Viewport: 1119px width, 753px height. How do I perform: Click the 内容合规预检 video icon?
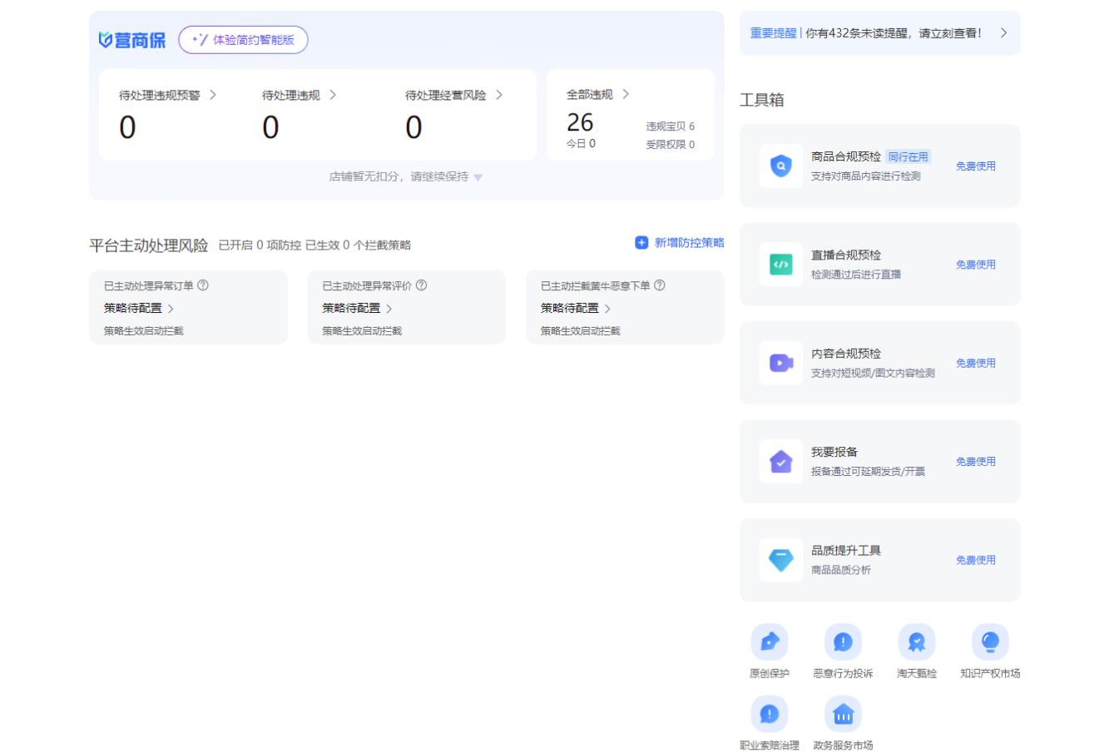point(780,363)
